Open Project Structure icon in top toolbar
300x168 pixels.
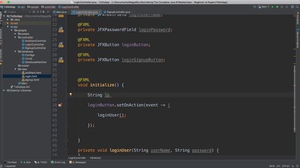click(292, 7)
